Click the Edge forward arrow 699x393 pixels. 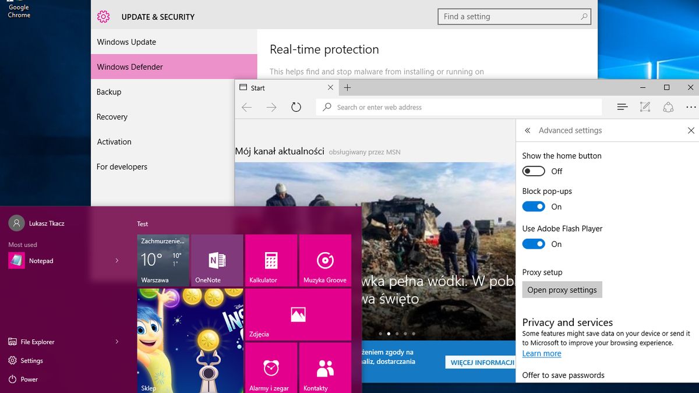[271, 107]
